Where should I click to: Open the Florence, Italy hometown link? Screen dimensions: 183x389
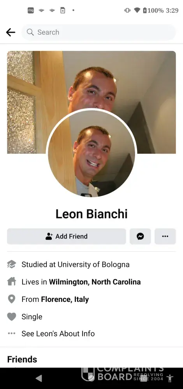coord(65,299)
